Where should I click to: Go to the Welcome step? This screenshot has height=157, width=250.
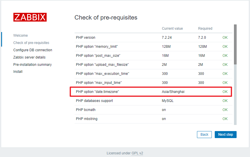(21, 36)
